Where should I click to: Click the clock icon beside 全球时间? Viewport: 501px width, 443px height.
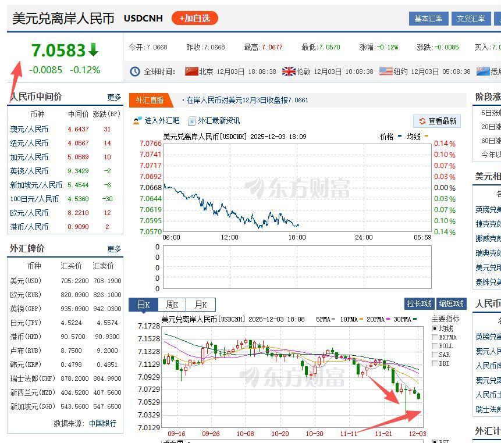tap(134, 72)
